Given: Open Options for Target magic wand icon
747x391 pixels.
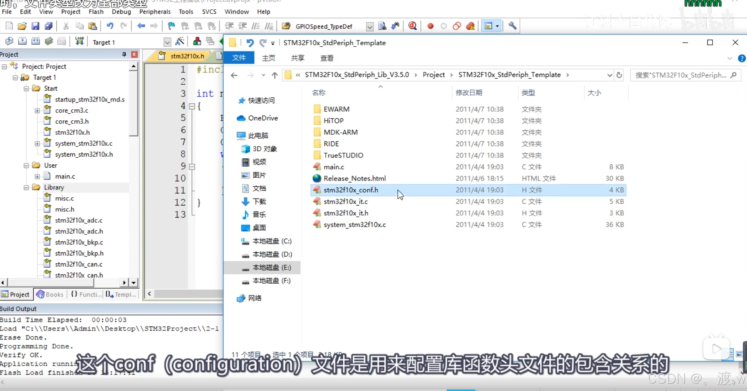Looking at the screenshot, I should 180,41.
